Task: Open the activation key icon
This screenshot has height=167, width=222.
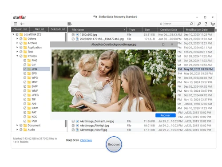Action: (x=199, y=24)
